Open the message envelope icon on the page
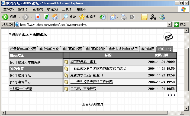190x116 pixels. 168,37
